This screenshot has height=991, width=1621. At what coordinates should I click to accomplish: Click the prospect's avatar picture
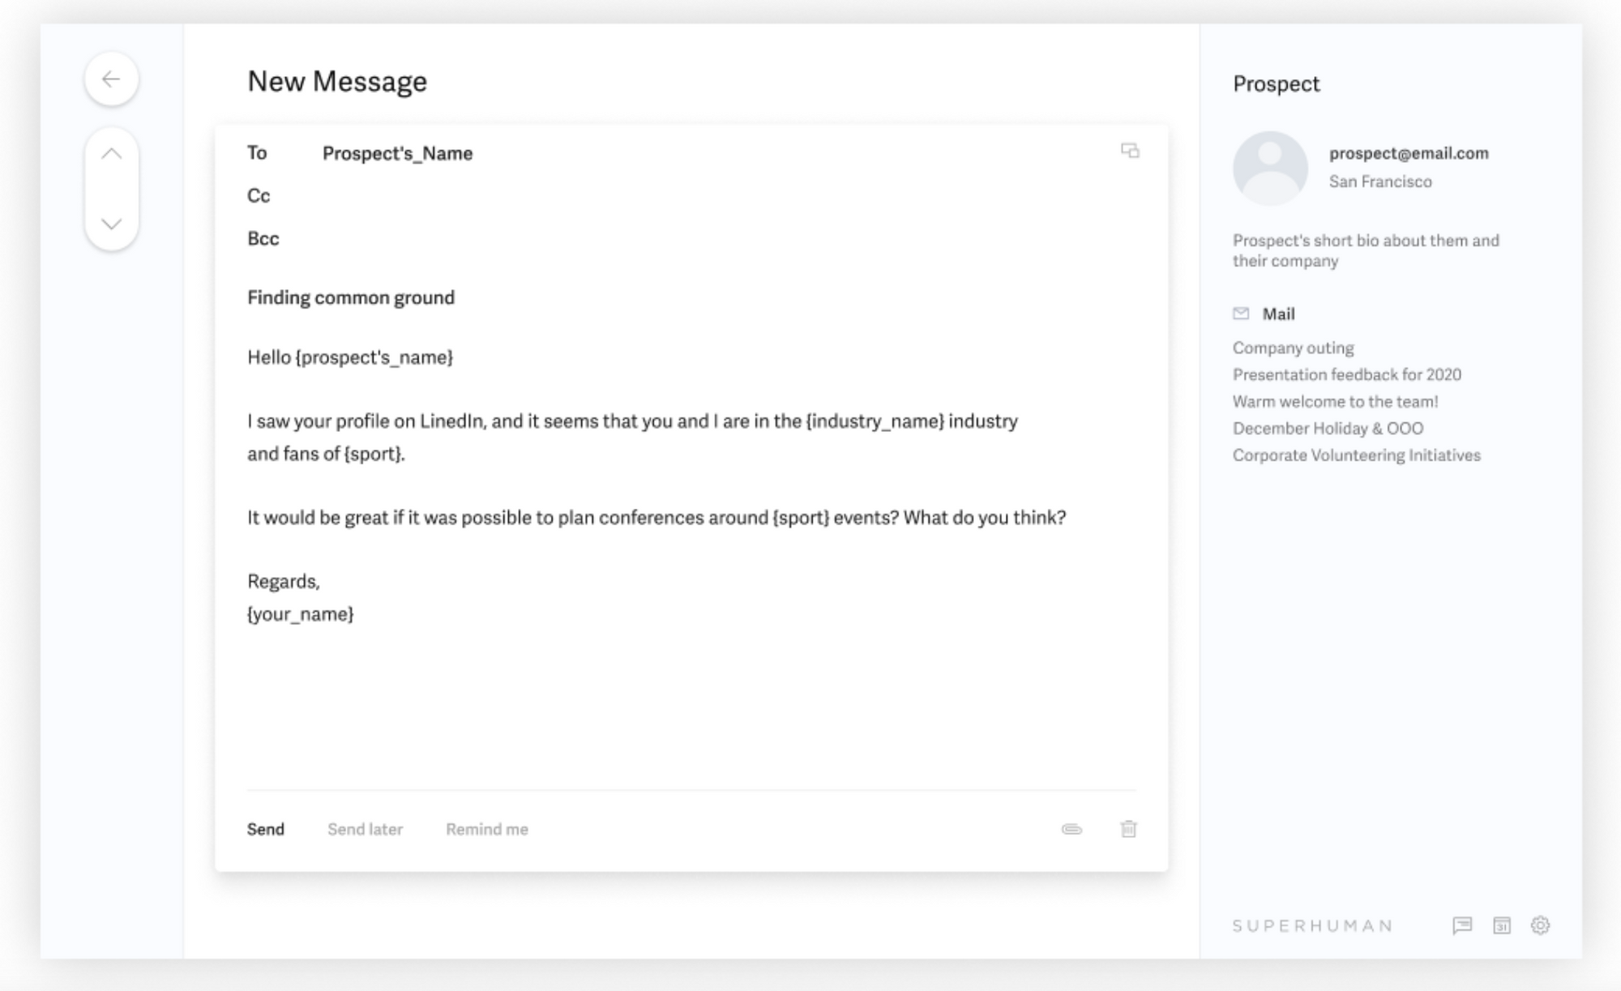pos(1270,168)
